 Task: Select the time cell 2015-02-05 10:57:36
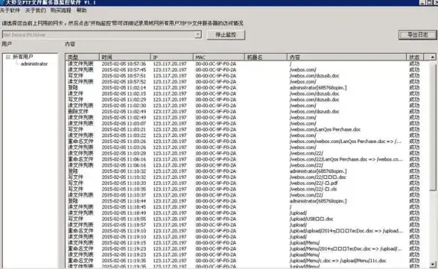tap(124, 63)
